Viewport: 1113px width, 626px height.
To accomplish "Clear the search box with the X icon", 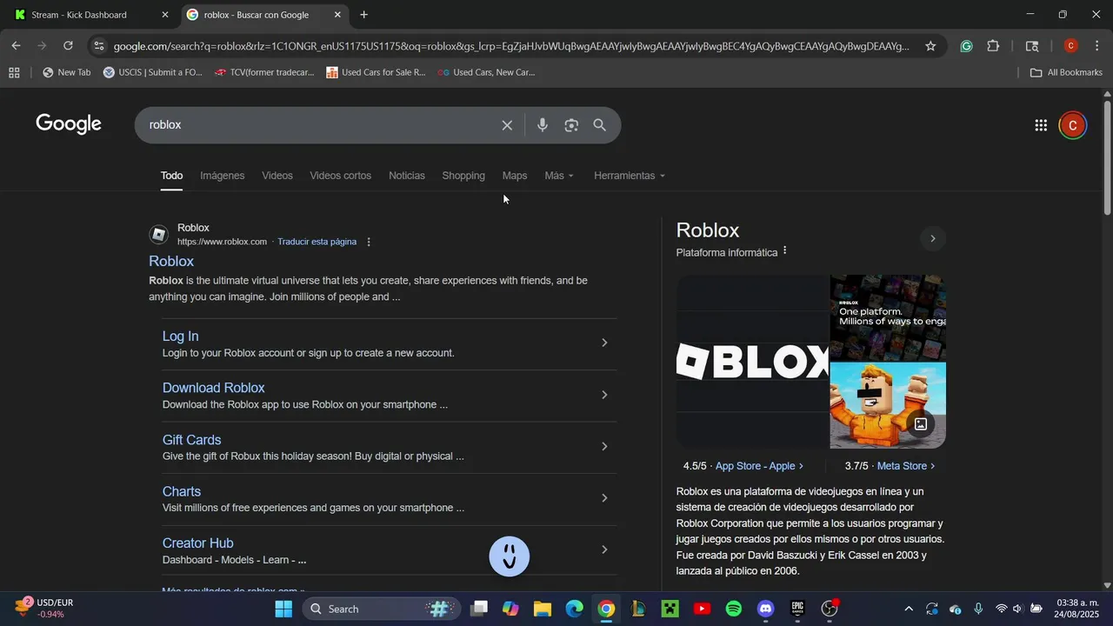I will pyautogui.click(x=507, y=125).
